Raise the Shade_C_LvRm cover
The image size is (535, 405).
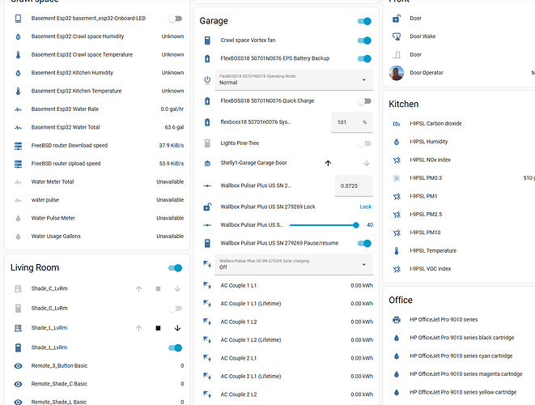(139, 289)
